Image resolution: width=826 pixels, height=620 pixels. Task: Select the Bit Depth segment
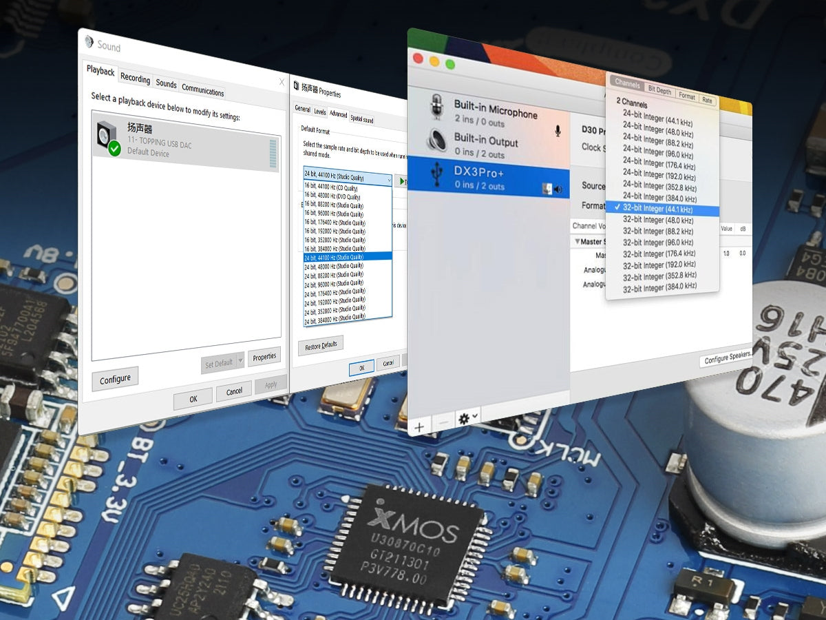[659, 90]
